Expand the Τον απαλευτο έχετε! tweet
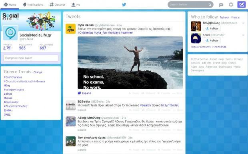The image size is (248, 154). [x=82, y=150]
